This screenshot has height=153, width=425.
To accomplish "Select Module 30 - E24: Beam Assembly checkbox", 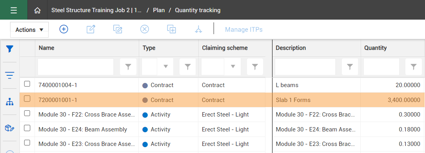I will click(27, 128).
